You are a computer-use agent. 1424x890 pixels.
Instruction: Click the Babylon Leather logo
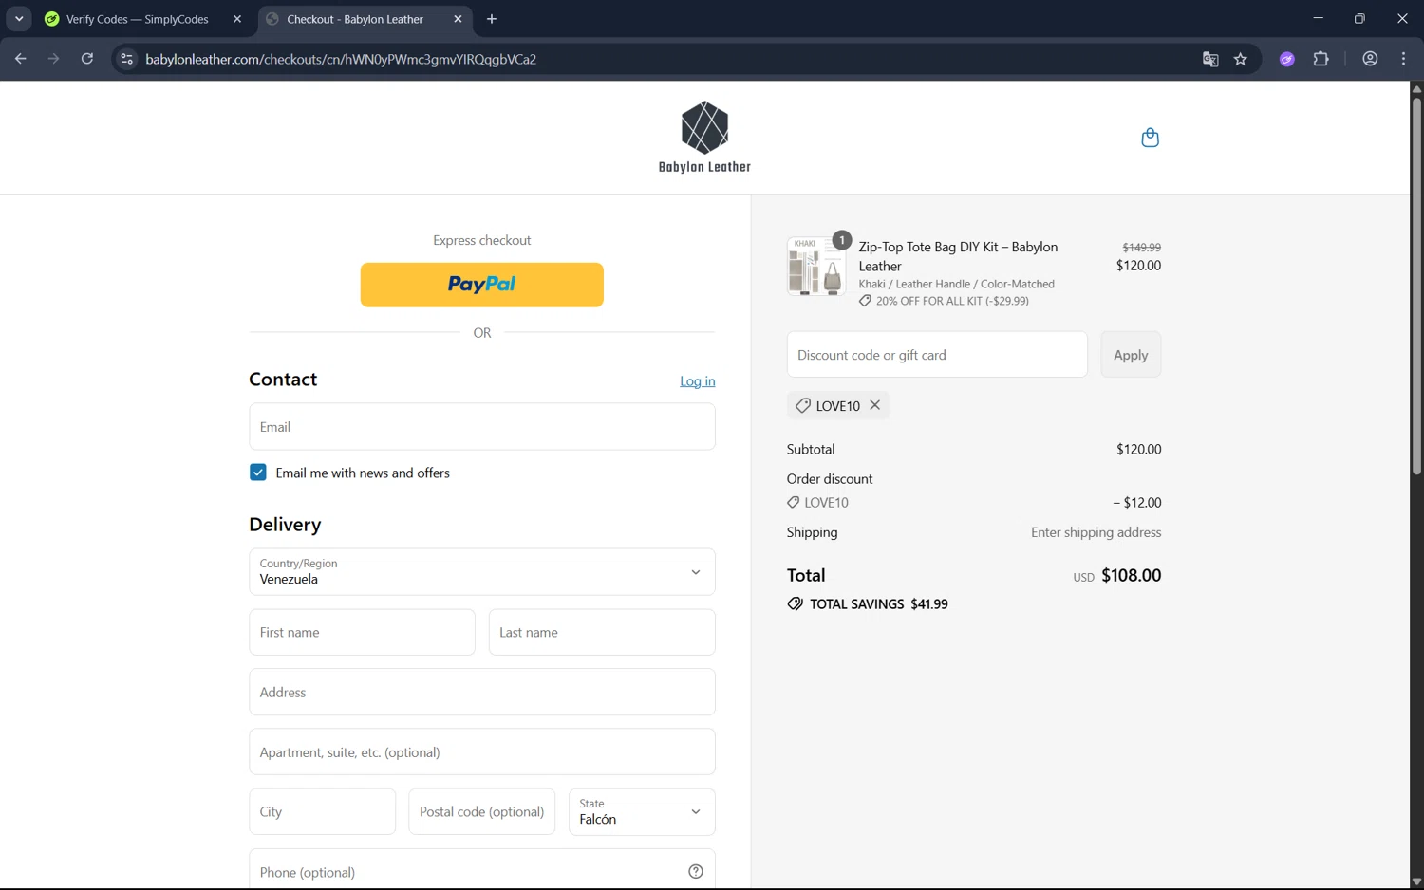pos(704,138)
